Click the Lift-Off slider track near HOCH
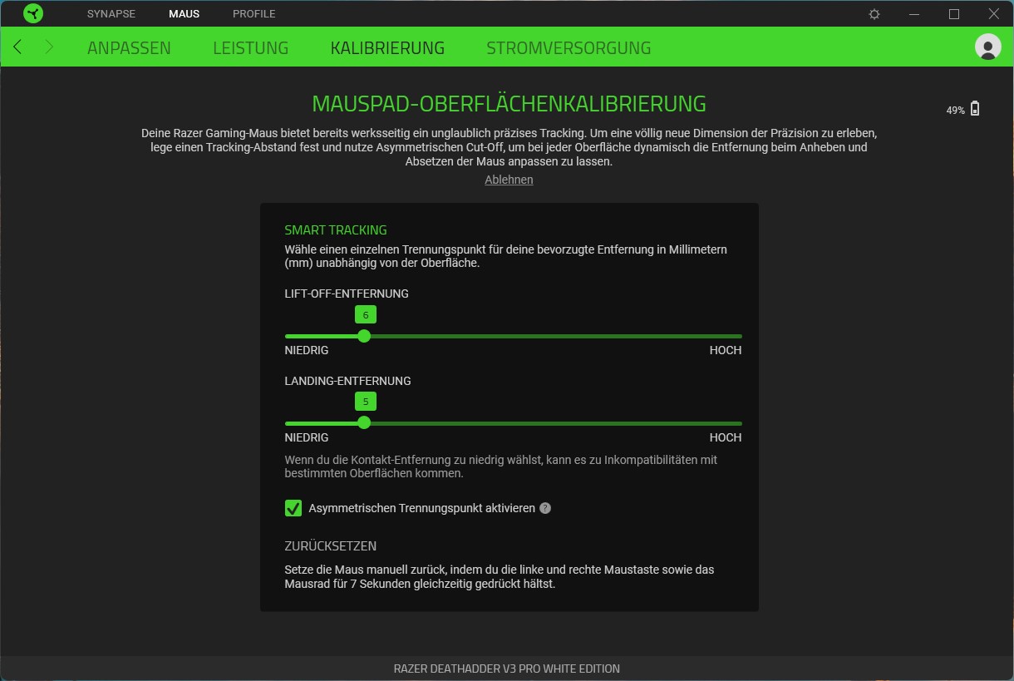 725,336
